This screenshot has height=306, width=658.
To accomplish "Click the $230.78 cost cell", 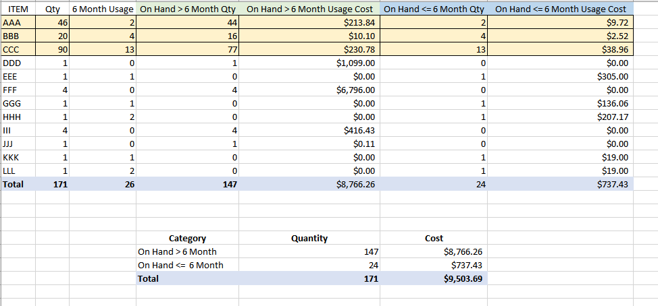I will click(309, 50).
